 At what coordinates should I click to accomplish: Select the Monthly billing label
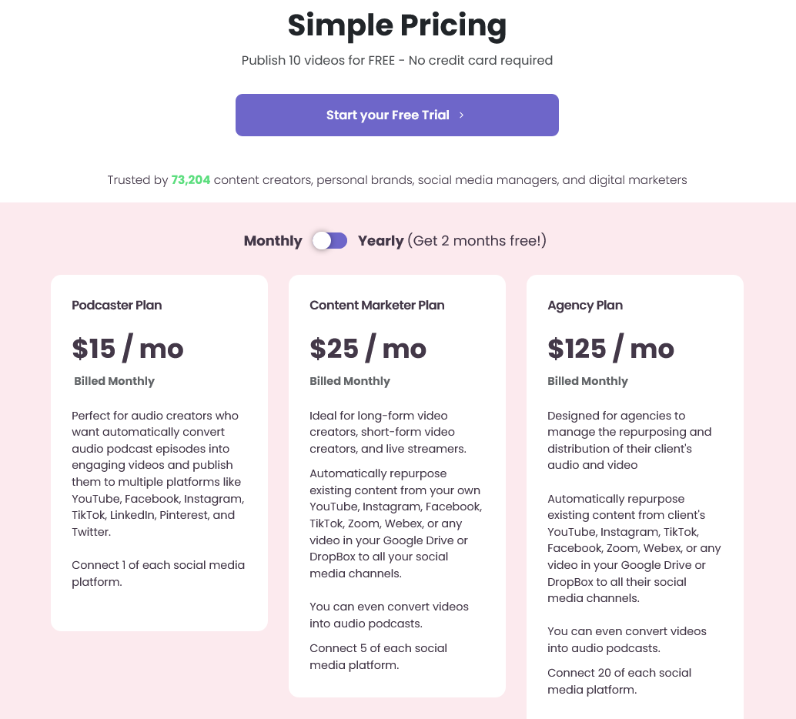(273, 241)
